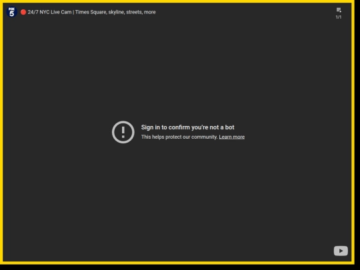Click the red live indicator dot
This screenshot has height=270, width=360.
coord(23,12)
